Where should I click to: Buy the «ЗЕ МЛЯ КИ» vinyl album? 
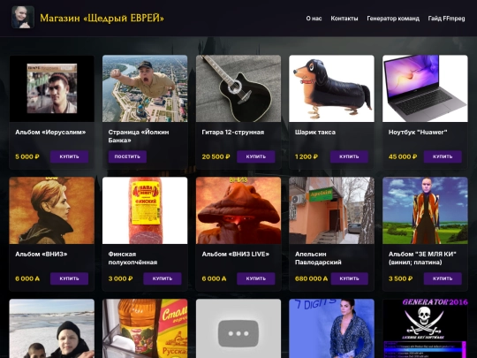(x=443, y=278)
